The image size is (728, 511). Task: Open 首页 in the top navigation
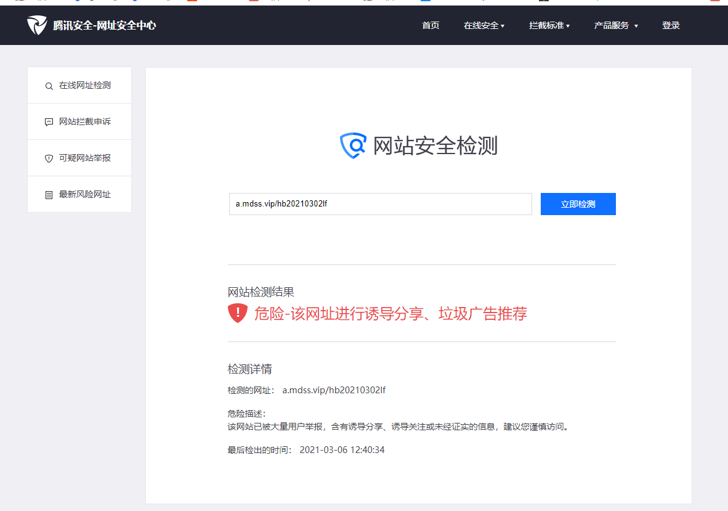click(x=431, y=25)
